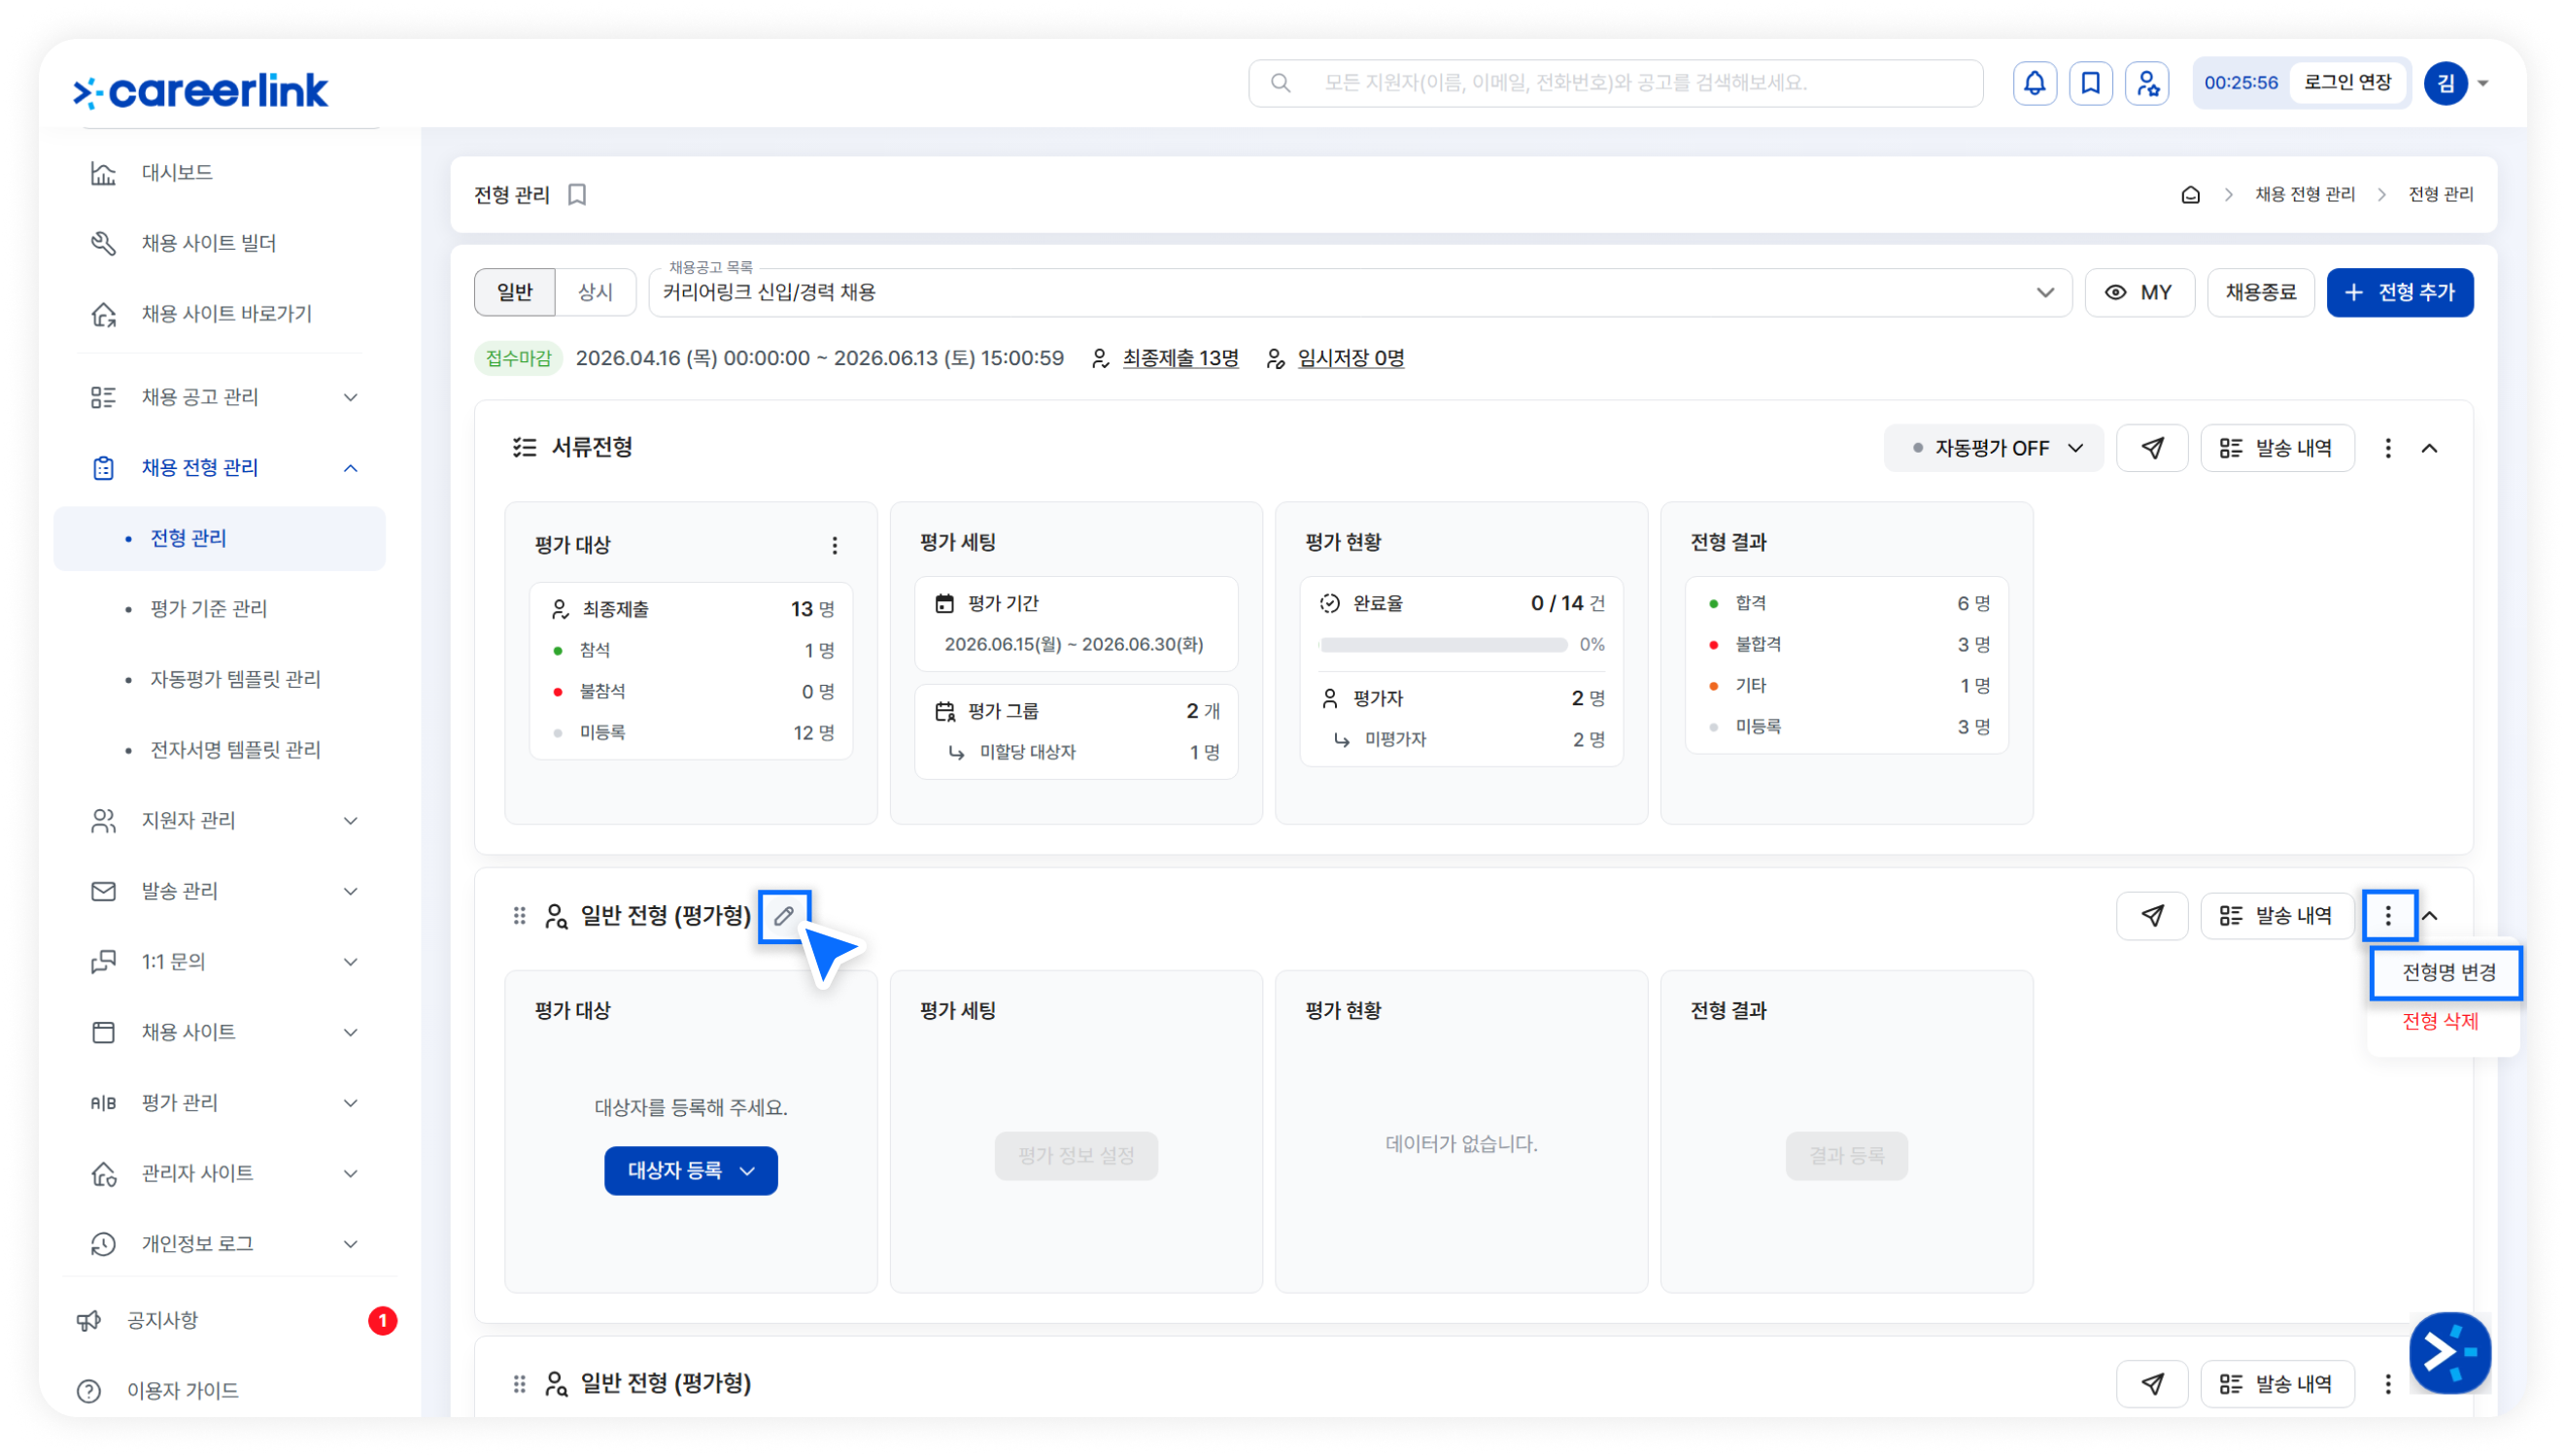
Task: Click 발송 내역 in the bottom 일반 전형 row
Action: (2276, 1383)
